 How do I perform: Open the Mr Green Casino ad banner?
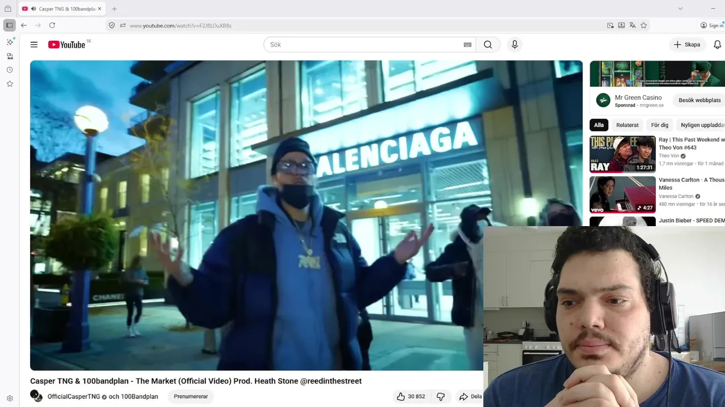pyautogui.click(x=657, y=73)
